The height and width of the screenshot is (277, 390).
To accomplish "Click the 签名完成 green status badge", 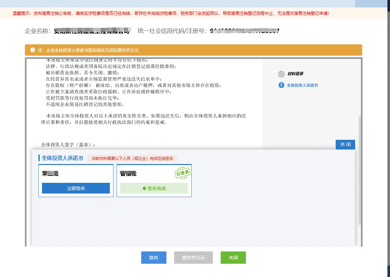I will [x=154, y=188].
